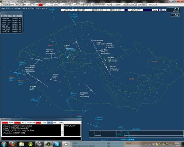Open the folder icon in taskbar

point(21,144)
